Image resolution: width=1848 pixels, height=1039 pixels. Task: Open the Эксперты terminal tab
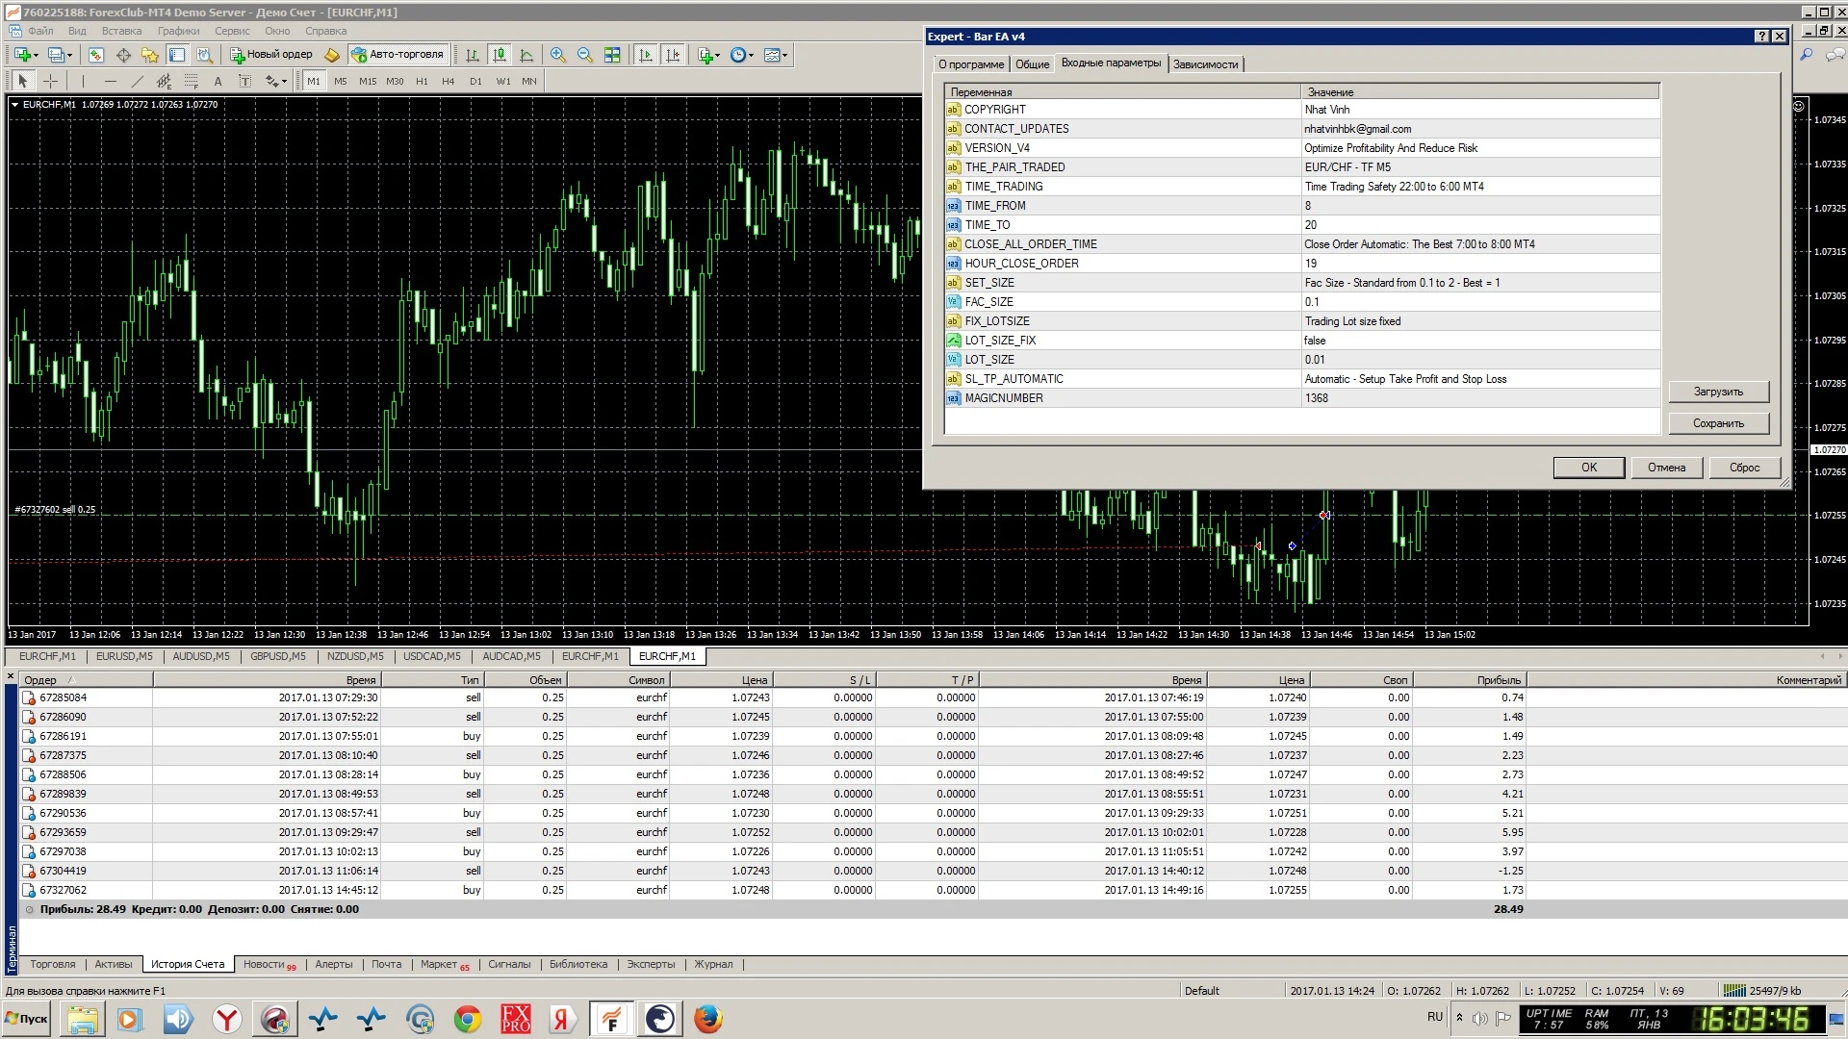(x=651, y=964)
